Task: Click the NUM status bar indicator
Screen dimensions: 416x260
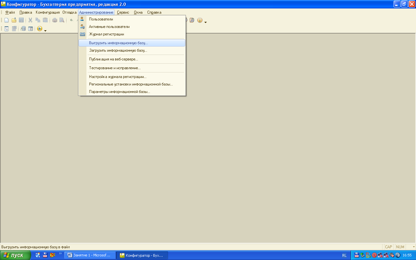Action: [x=400, y=247]
